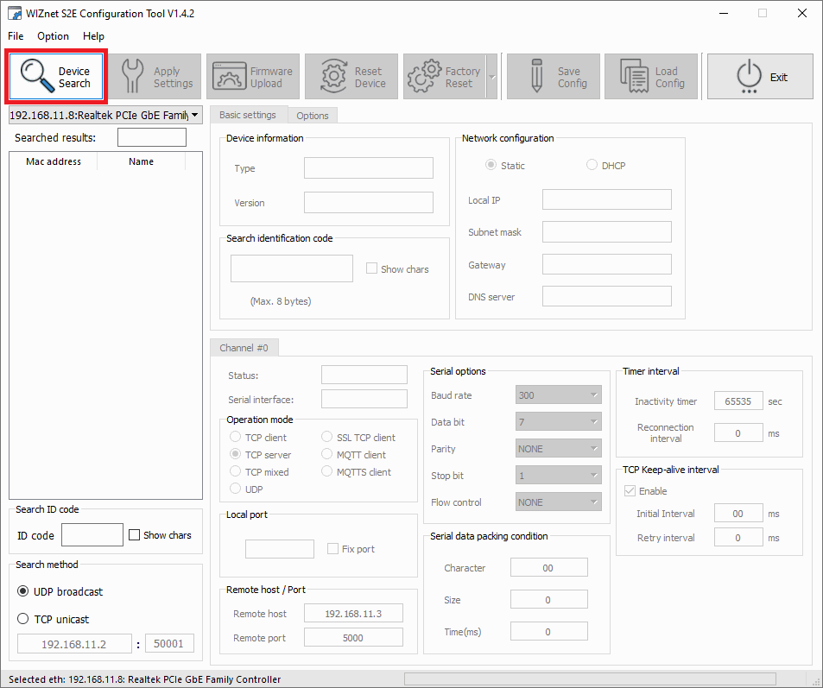Screen dimensions: 823x688
Task: Click the Save Config pen icon
Action: pos(535,77)
